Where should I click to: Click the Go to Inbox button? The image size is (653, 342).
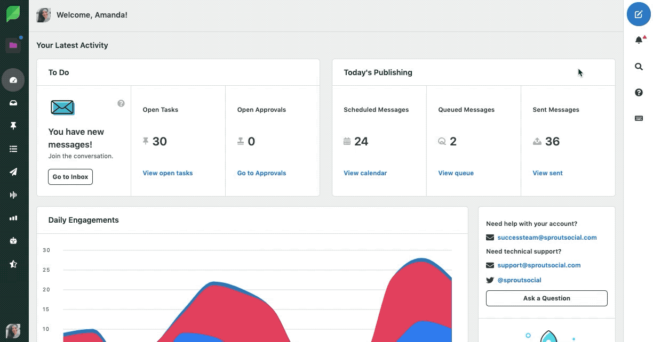click(x=70, y=177)
